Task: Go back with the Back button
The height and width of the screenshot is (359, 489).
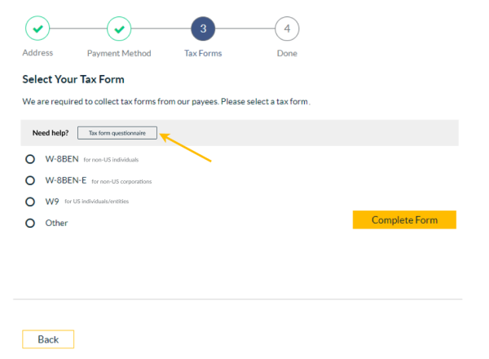Action: (48, 339)
